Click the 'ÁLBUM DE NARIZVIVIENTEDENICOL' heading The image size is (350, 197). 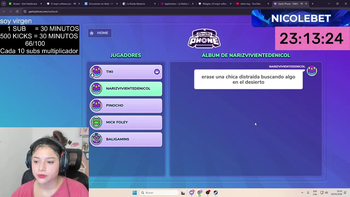246,55
